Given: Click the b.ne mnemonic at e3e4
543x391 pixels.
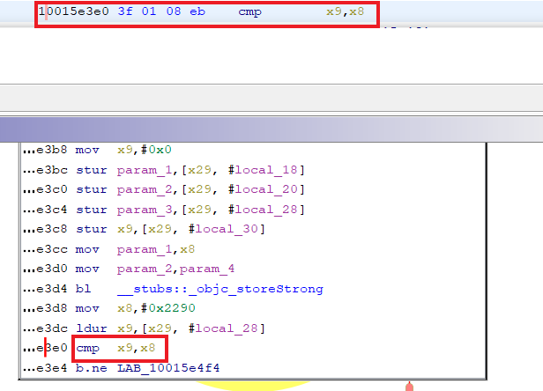Looking at the screenshot, I should pyautogui.click(x=92, y=368).
